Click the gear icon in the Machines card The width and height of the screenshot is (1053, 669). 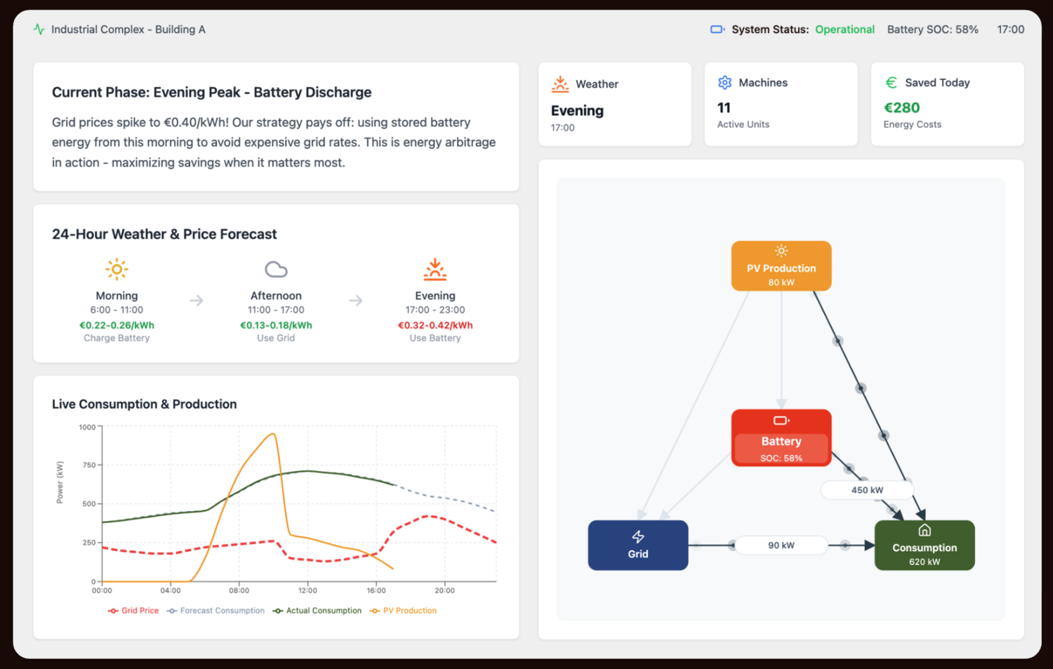coord(724,83)
